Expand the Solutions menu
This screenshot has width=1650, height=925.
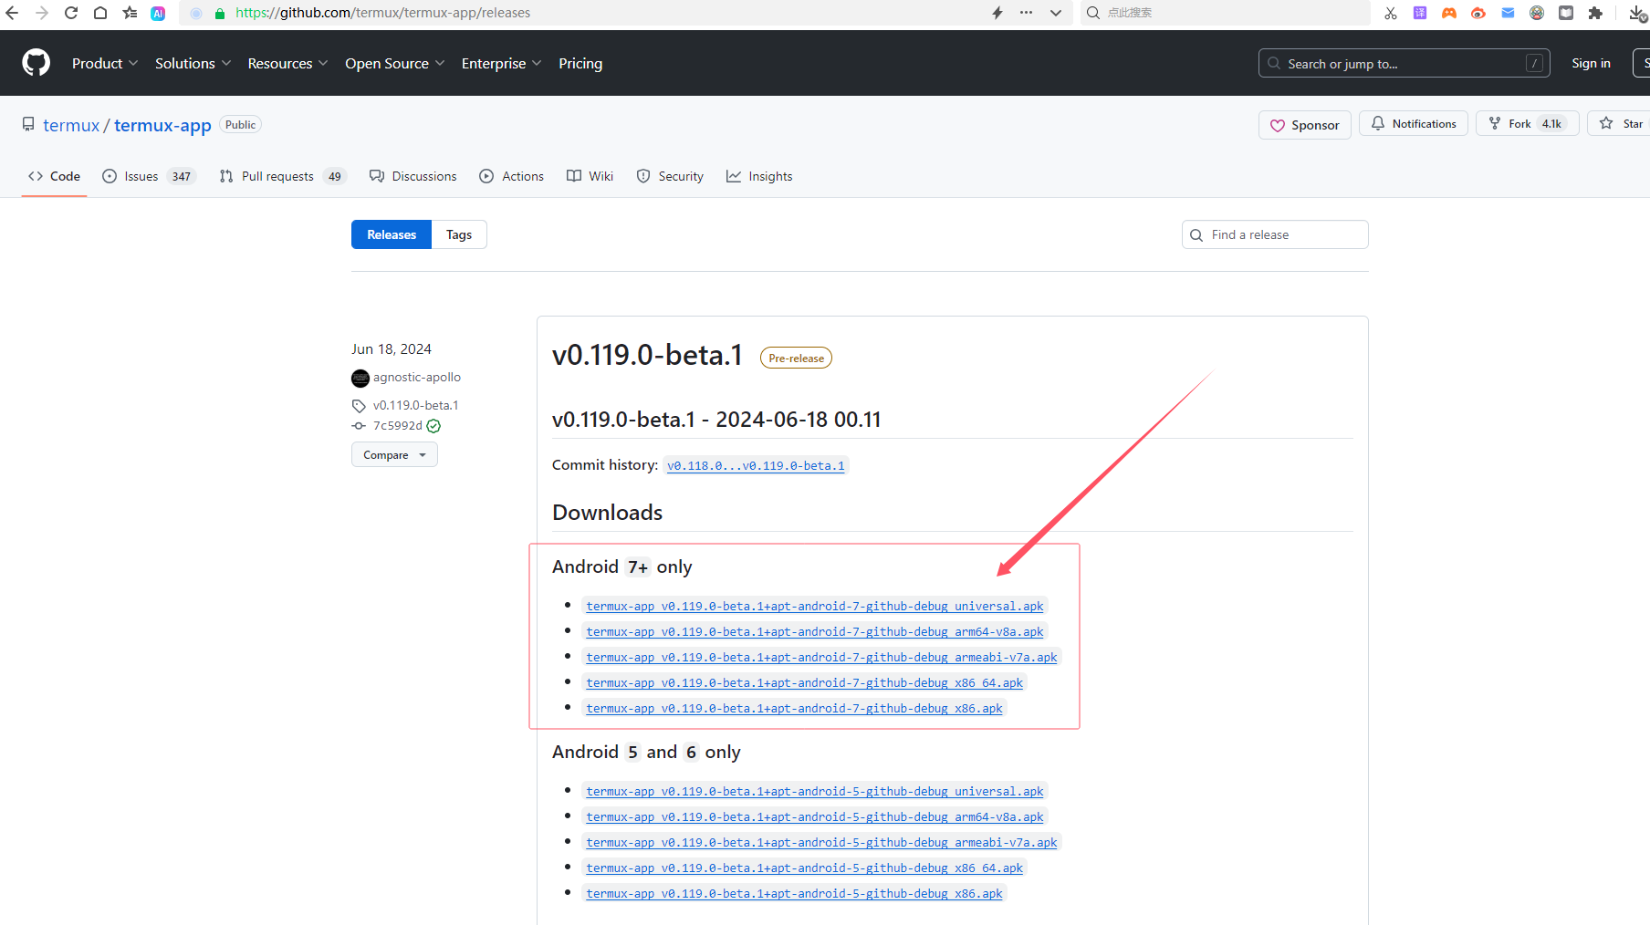193,63
